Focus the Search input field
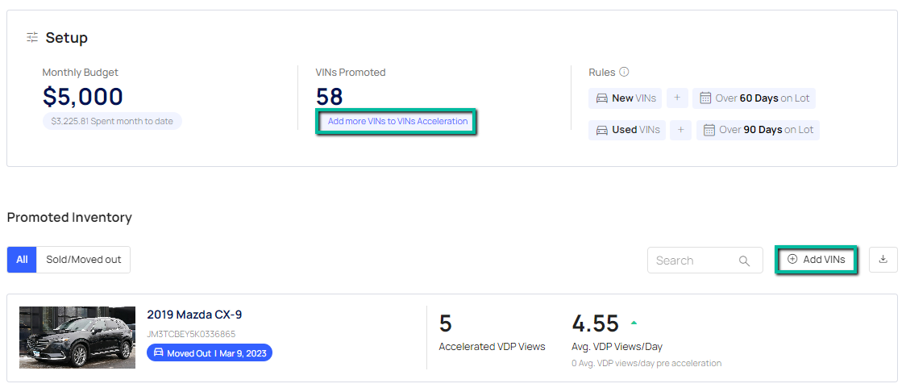906x392 pixels. 693,261
